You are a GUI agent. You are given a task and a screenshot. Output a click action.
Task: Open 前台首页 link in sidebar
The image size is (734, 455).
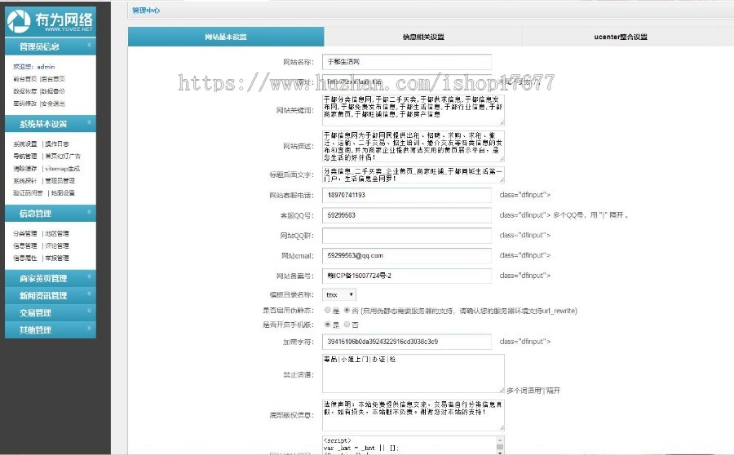[24, 78]
